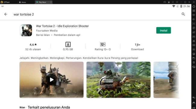Open the desert tortoise screenshot thumbnail
The image size is (196, 109).
(166, 80)
